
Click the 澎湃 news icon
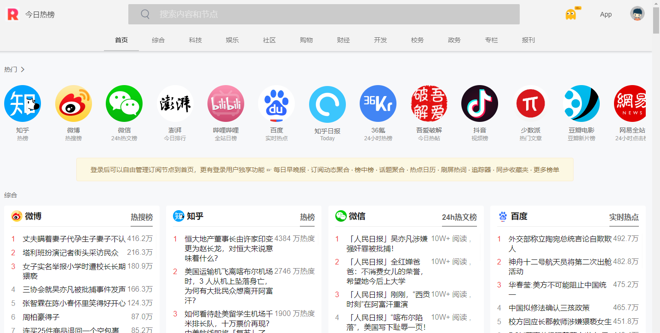pos(175,103)
